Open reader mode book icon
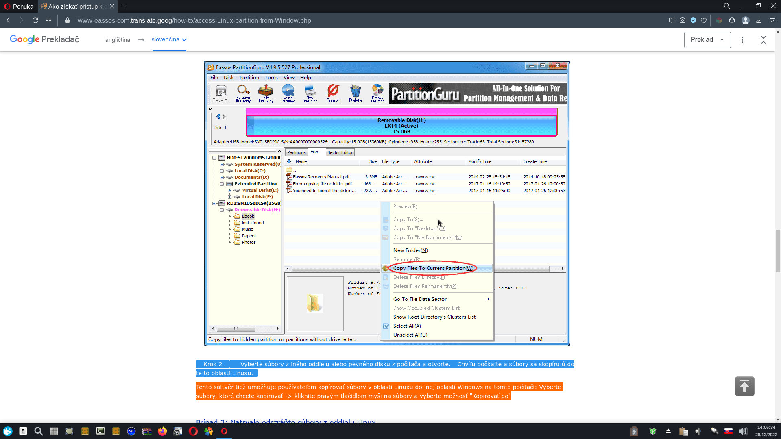The image size is (781, 439). click(672, 20)
